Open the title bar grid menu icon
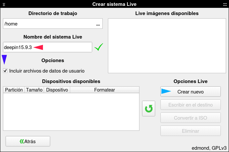229x152 pixels. click(x=225, y=5)
